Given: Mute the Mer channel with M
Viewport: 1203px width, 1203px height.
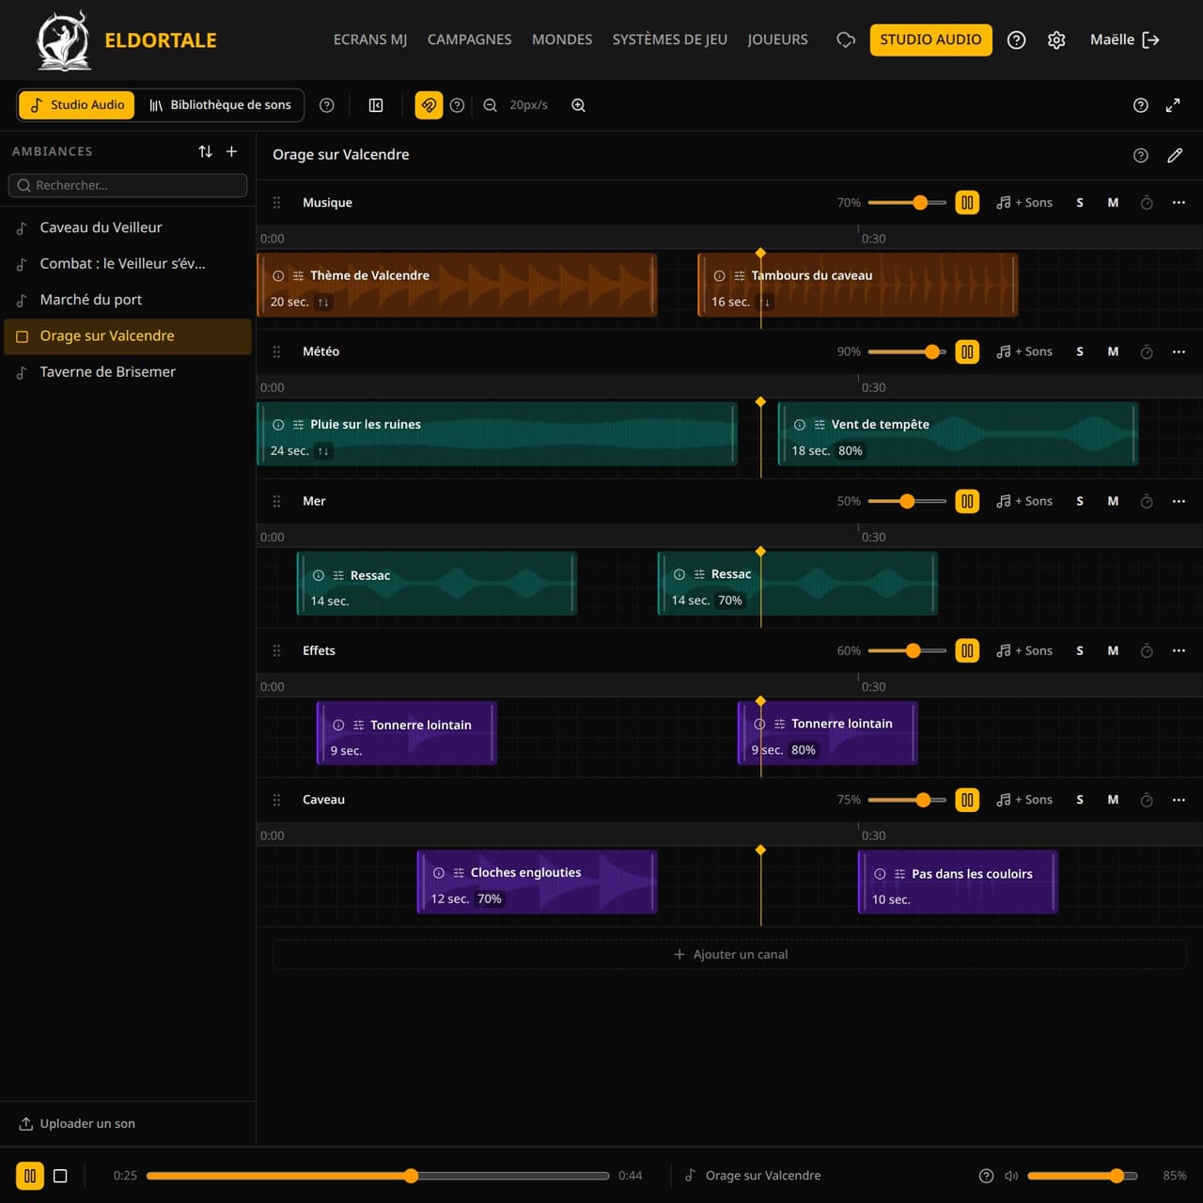Looking at the screenshot, I should point(1113,501).
